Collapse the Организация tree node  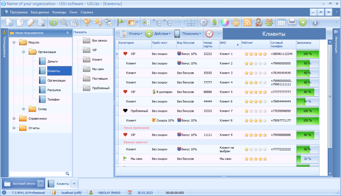(x=23, y=52)
